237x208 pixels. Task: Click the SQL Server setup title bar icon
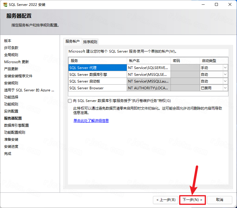click(5, 4)
